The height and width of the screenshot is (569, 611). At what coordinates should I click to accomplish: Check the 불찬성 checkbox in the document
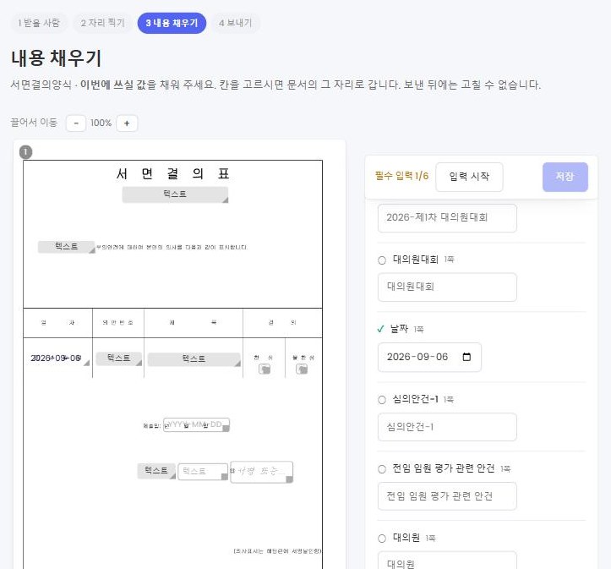[302, 369]
